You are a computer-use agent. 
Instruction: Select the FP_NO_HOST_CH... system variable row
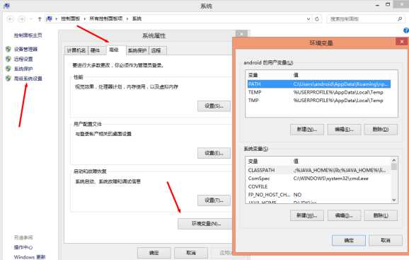318,195
